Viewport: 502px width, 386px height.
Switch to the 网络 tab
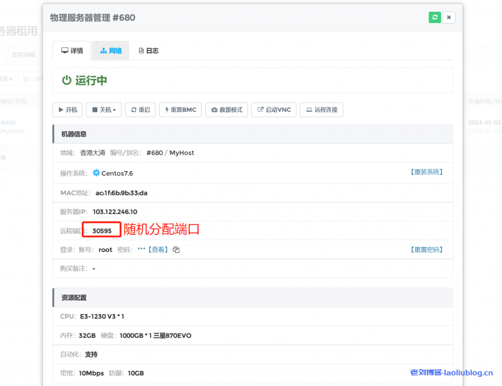point(111,51)
